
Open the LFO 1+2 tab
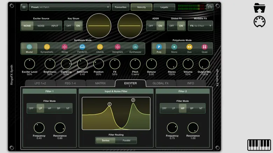click(x=40, y=83)
